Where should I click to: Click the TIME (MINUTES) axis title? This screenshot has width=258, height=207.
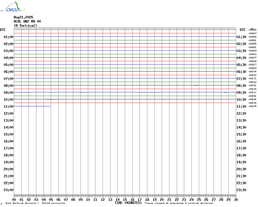[x=128, y=203]
